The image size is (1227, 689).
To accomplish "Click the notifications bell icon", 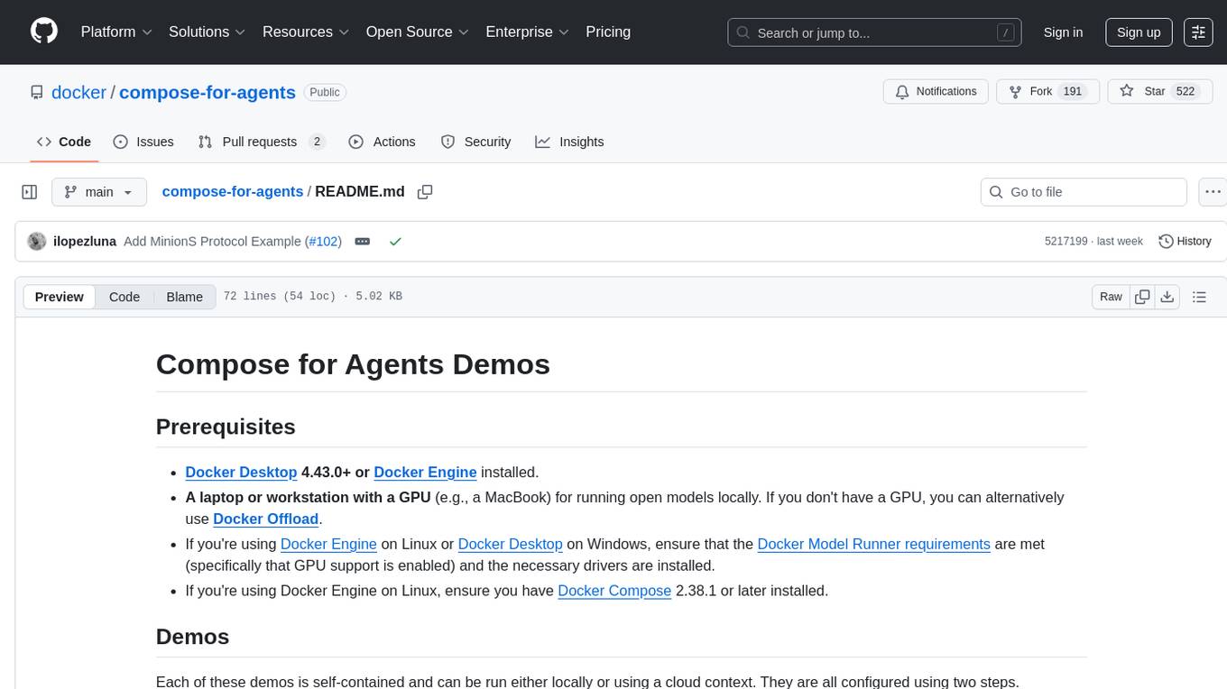I will pyautogui.click(x=902, y=92).
